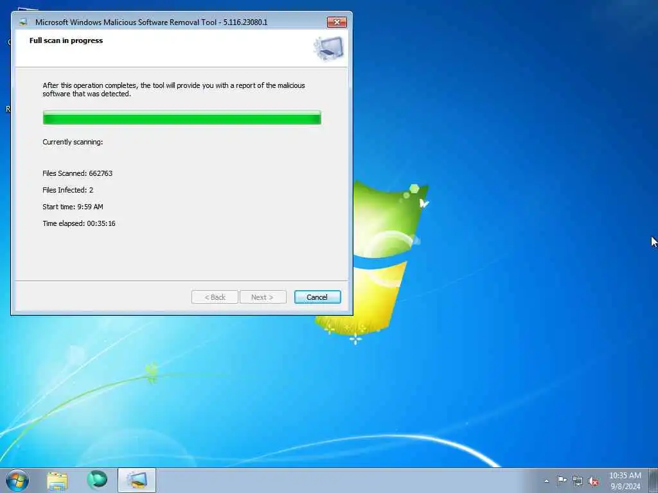Viewport: 658px width, 493px height.
Task: Click the disabled < Back button
Action: click(x=215, y=297)
